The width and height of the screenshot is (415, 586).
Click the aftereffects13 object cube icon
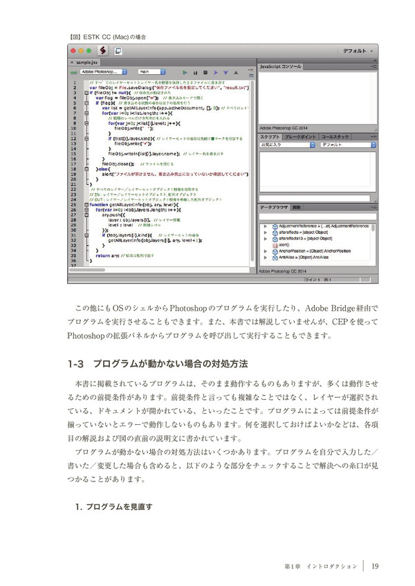(x=275, y=239)
